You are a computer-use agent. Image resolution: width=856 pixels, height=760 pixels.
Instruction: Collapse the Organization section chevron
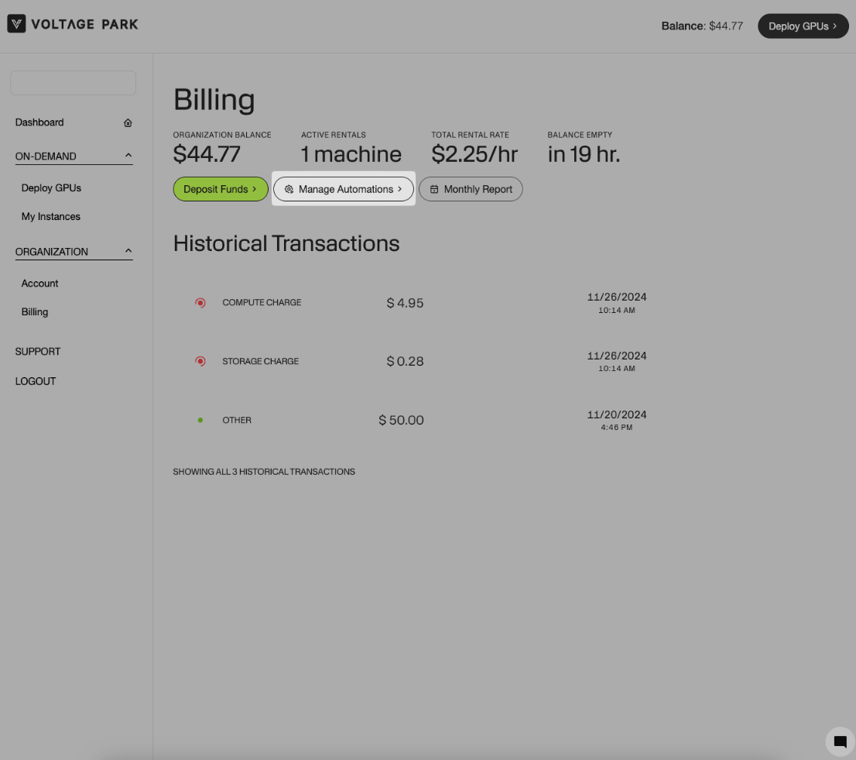[128, 251]
